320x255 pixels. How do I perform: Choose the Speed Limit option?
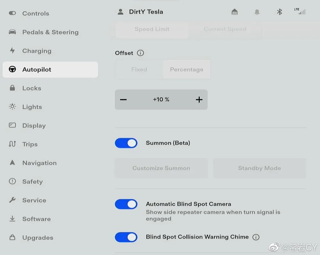tap(152, 29)
